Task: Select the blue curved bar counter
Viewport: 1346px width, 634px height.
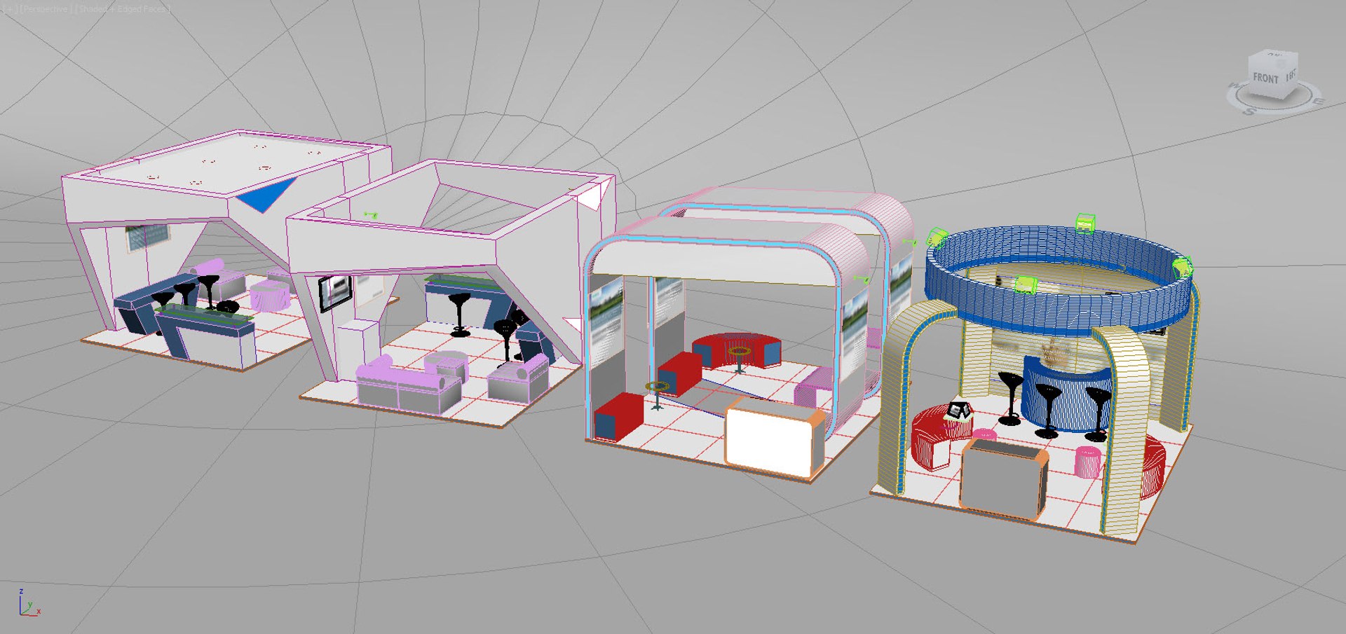Action: tap(1066, 394)
